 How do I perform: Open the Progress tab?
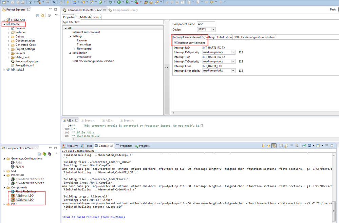142,146
